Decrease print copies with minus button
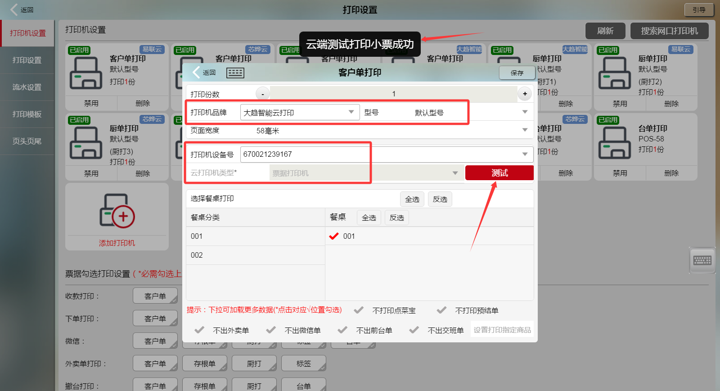Viewport: 720px width, 391px height. [x=263, y=94]
